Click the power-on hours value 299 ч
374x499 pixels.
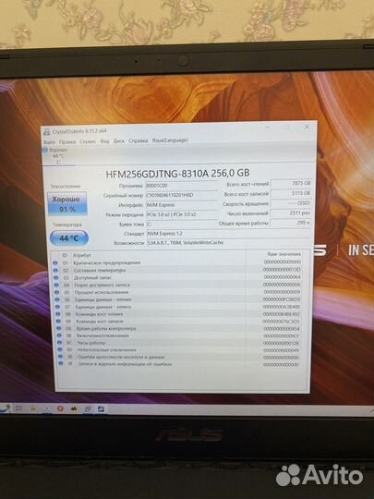291,223
